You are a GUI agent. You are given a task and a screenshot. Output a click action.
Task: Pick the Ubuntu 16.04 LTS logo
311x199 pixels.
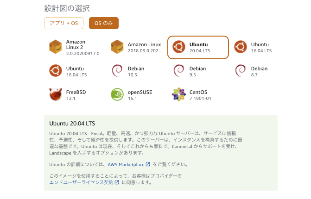pos(56,71)
